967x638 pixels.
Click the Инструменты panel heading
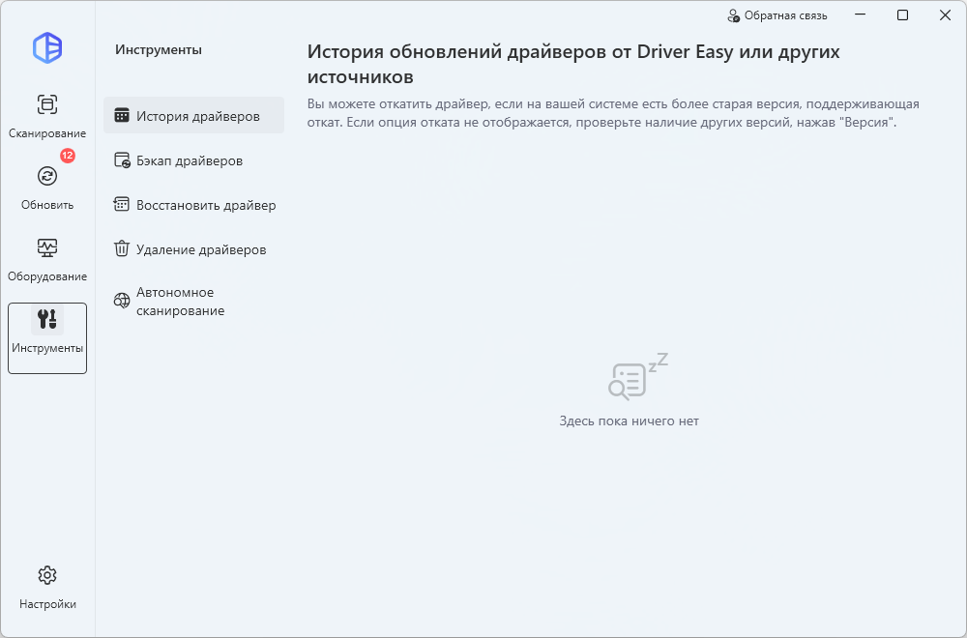pos(159,49)
